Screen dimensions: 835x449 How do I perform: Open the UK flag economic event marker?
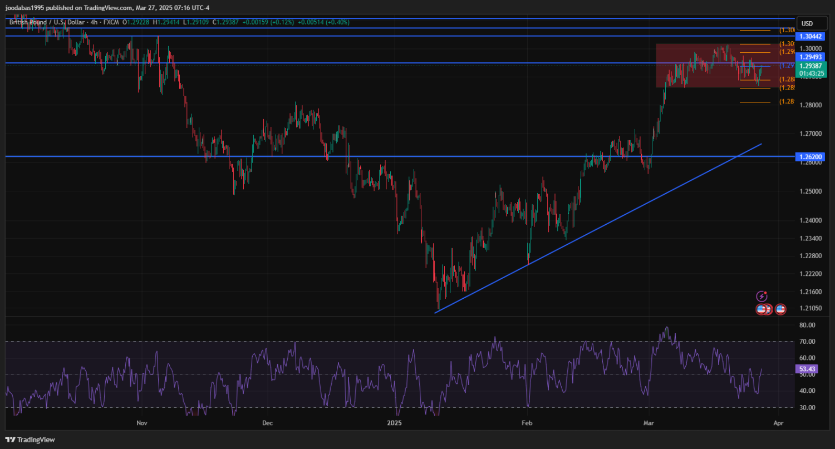(769, 310)
